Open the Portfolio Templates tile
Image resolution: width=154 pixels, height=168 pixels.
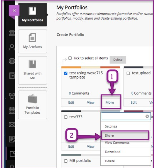click(33, 105)
